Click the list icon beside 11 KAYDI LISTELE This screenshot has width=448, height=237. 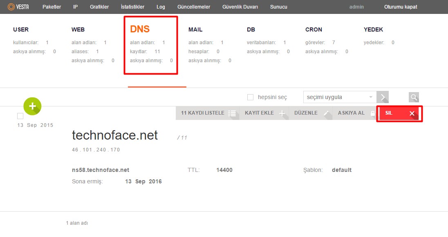pyautogui.click(x=232, y=113)
